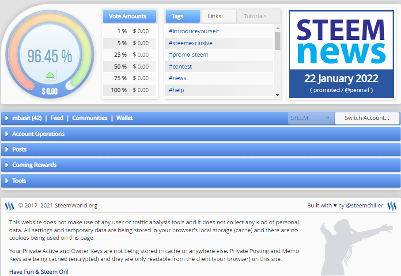
Task: Expand the Tools section
Action: pos(200,181)
